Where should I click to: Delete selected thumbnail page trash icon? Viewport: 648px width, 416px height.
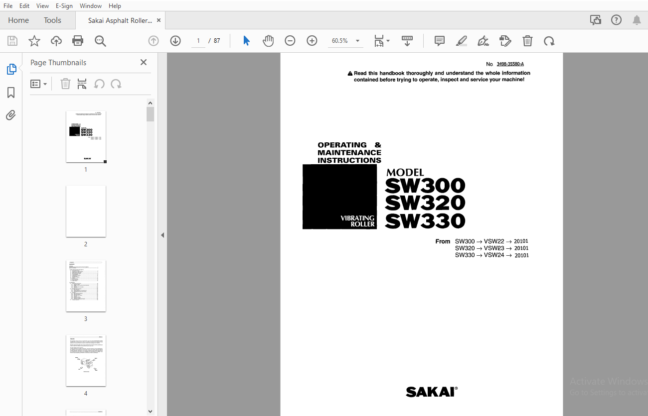pos(65,84)
